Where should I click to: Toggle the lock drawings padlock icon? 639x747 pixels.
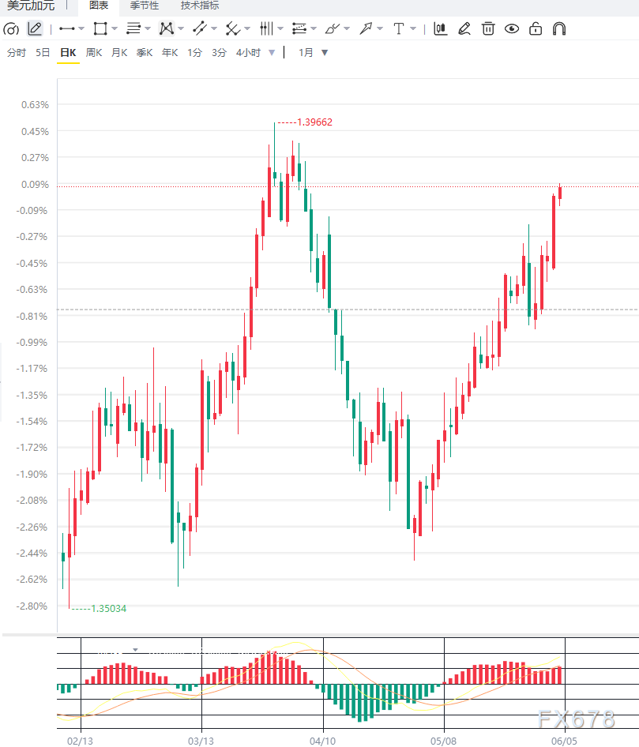pos(536,28)
